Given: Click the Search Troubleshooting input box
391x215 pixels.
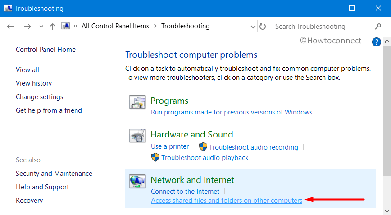Looking at the screenshot, I should pos(329,26).
